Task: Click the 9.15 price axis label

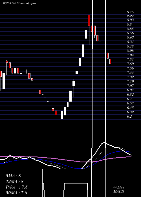Action: pyautogui.click(x=130, y=12)
